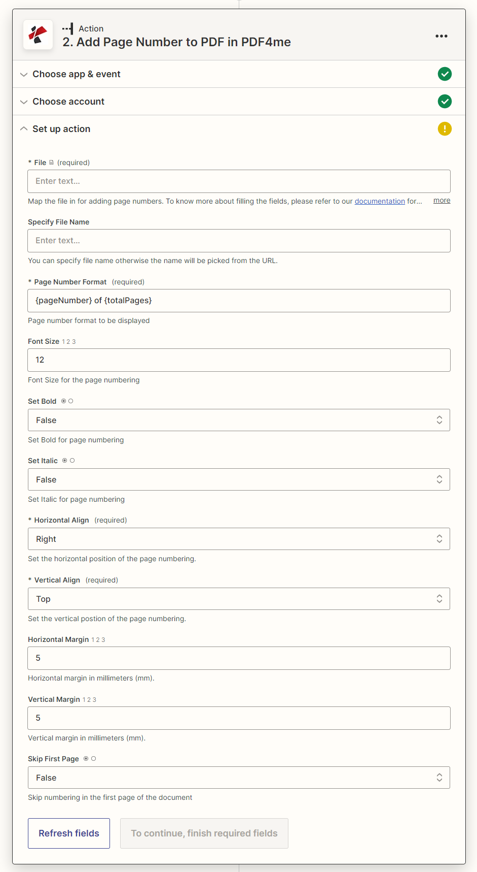Open the Horizontal Align dropdown showing Right
The image size is (477, 872).
pos(238,538)
